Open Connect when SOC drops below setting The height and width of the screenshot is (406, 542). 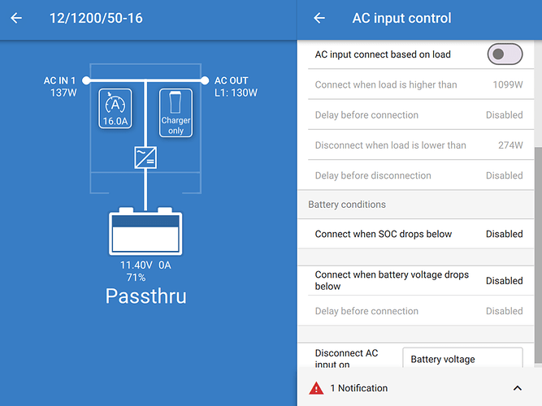pos(418,234)
